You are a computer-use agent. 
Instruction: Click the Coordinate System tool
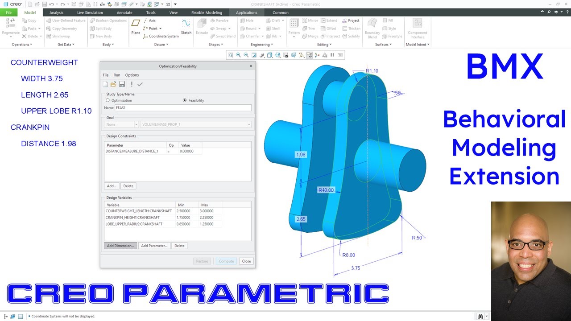[x=161, y=36]
